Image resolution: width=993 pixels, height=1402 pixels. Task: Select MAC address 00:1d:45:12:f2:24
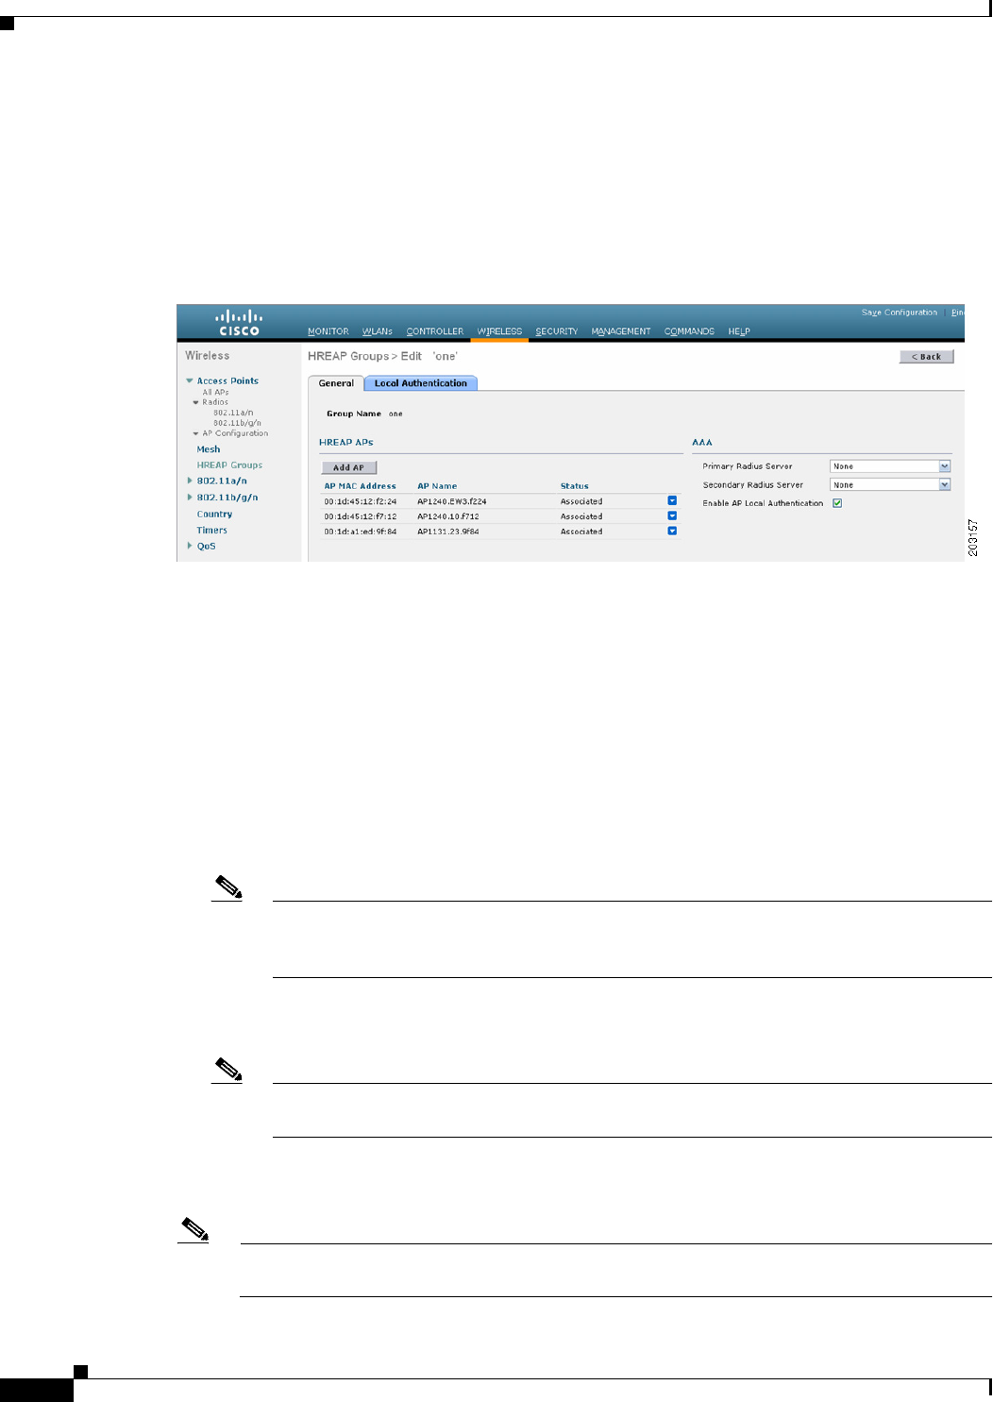(x=361, y=501)
